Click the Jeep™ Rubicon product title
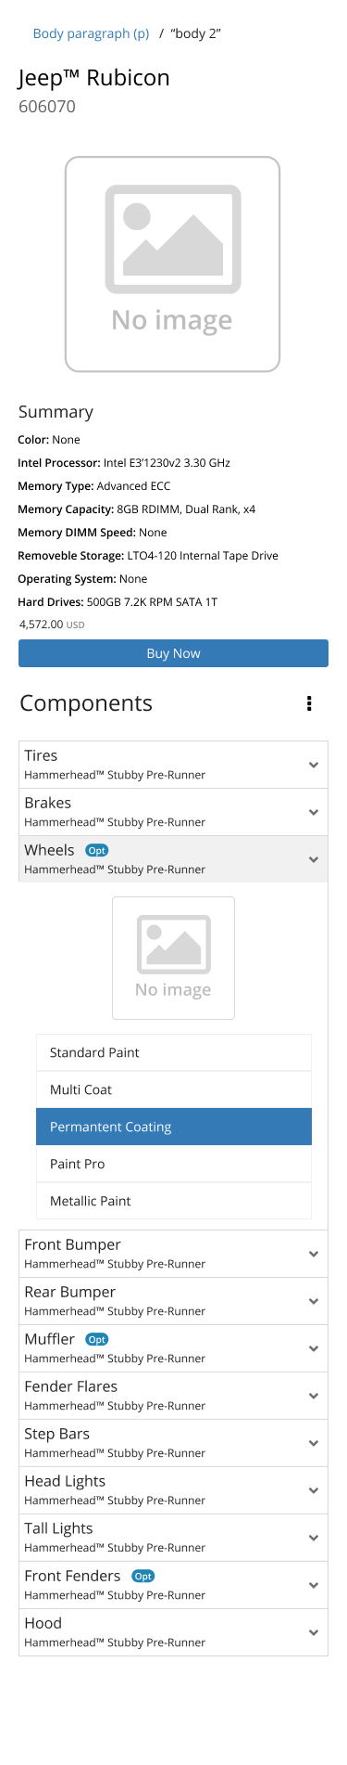Viewport: 347px width, 1765px height. click(x=94, y=78)
